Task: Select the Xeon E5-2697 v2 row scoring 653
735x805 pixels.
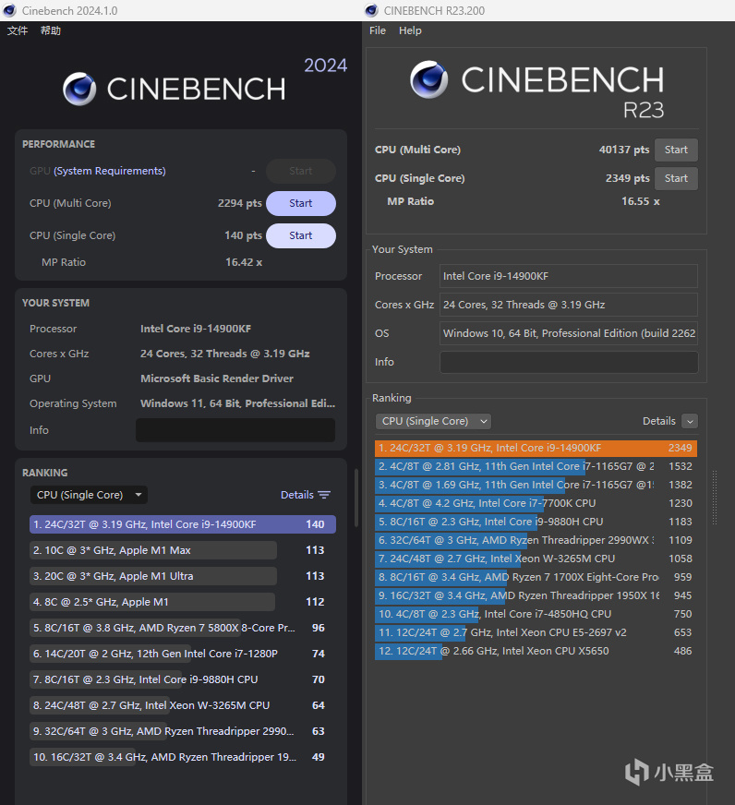Action: click(536, 633)
